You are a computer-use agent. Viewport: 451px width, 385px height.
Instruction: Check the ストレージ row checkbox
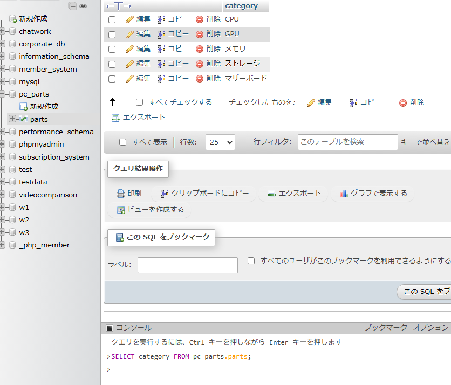click(x=112, y=64)
